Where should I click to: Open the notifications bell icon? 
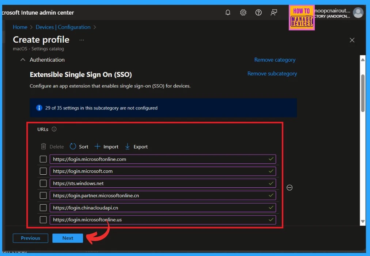[228, 12]
